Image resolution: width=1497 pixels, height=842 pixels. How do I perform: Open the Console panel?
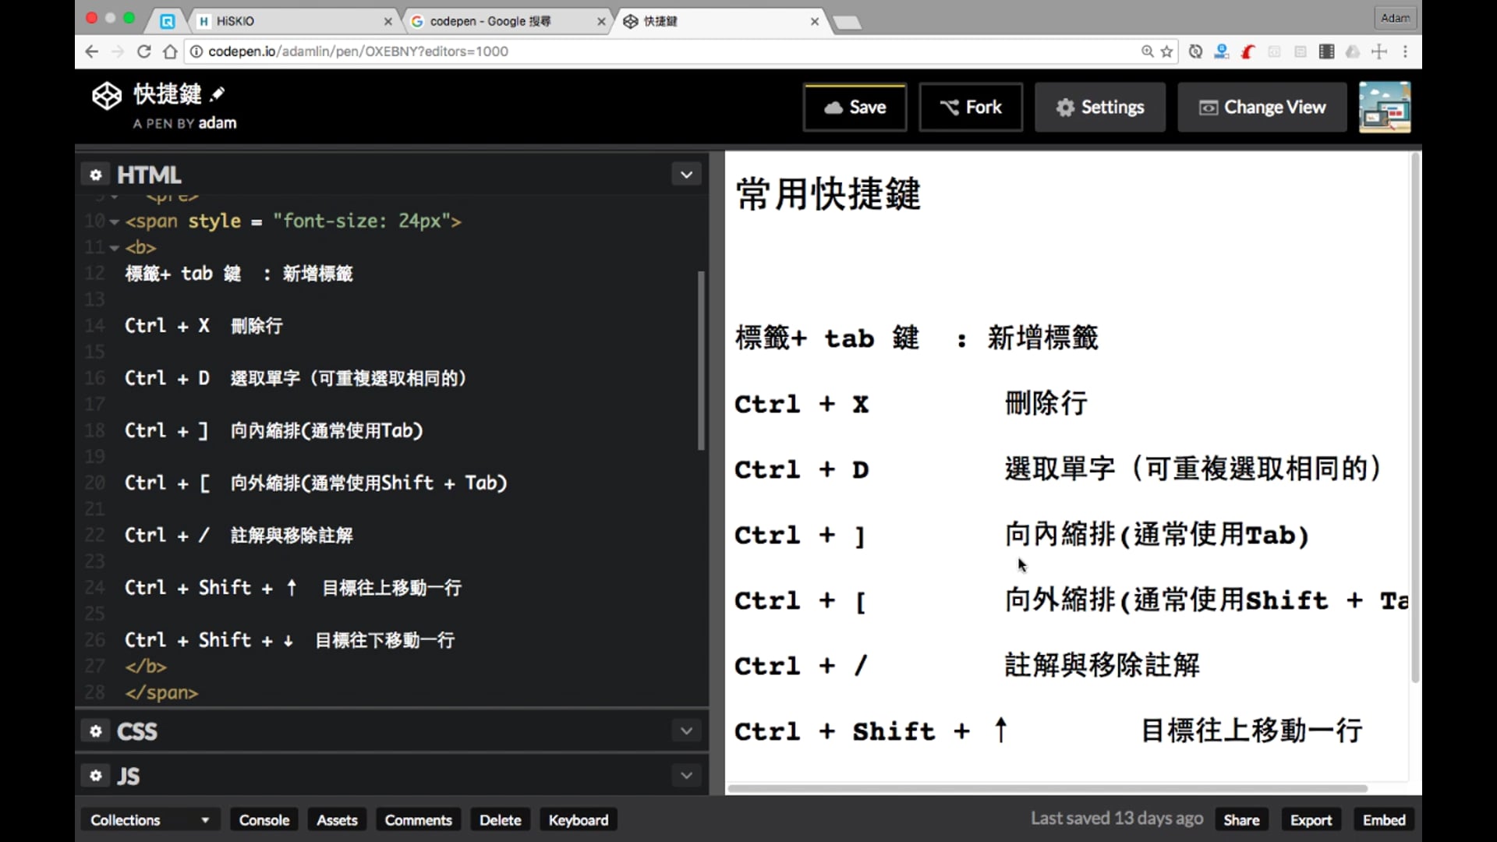[x=264, y=820]
